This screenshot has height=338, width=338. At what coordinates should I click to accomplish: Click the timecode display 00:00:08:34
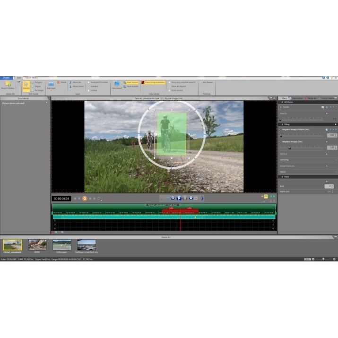(61, 199)
